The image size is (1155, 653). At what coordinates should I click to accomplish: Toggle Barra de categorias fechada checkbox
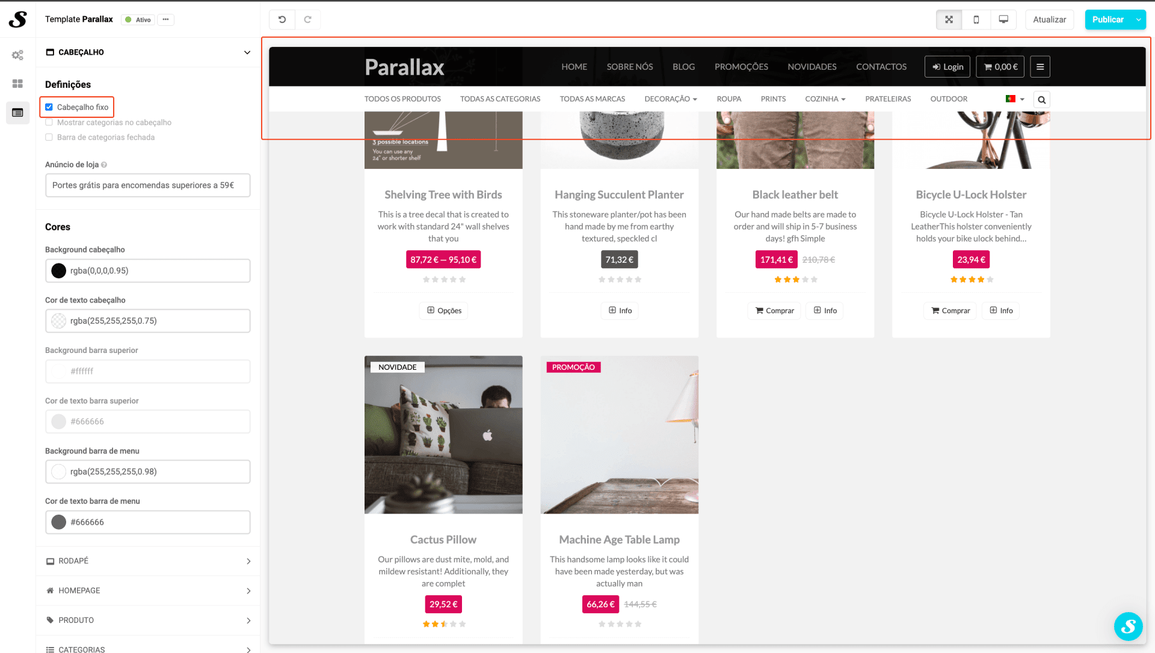click(49, 137)
